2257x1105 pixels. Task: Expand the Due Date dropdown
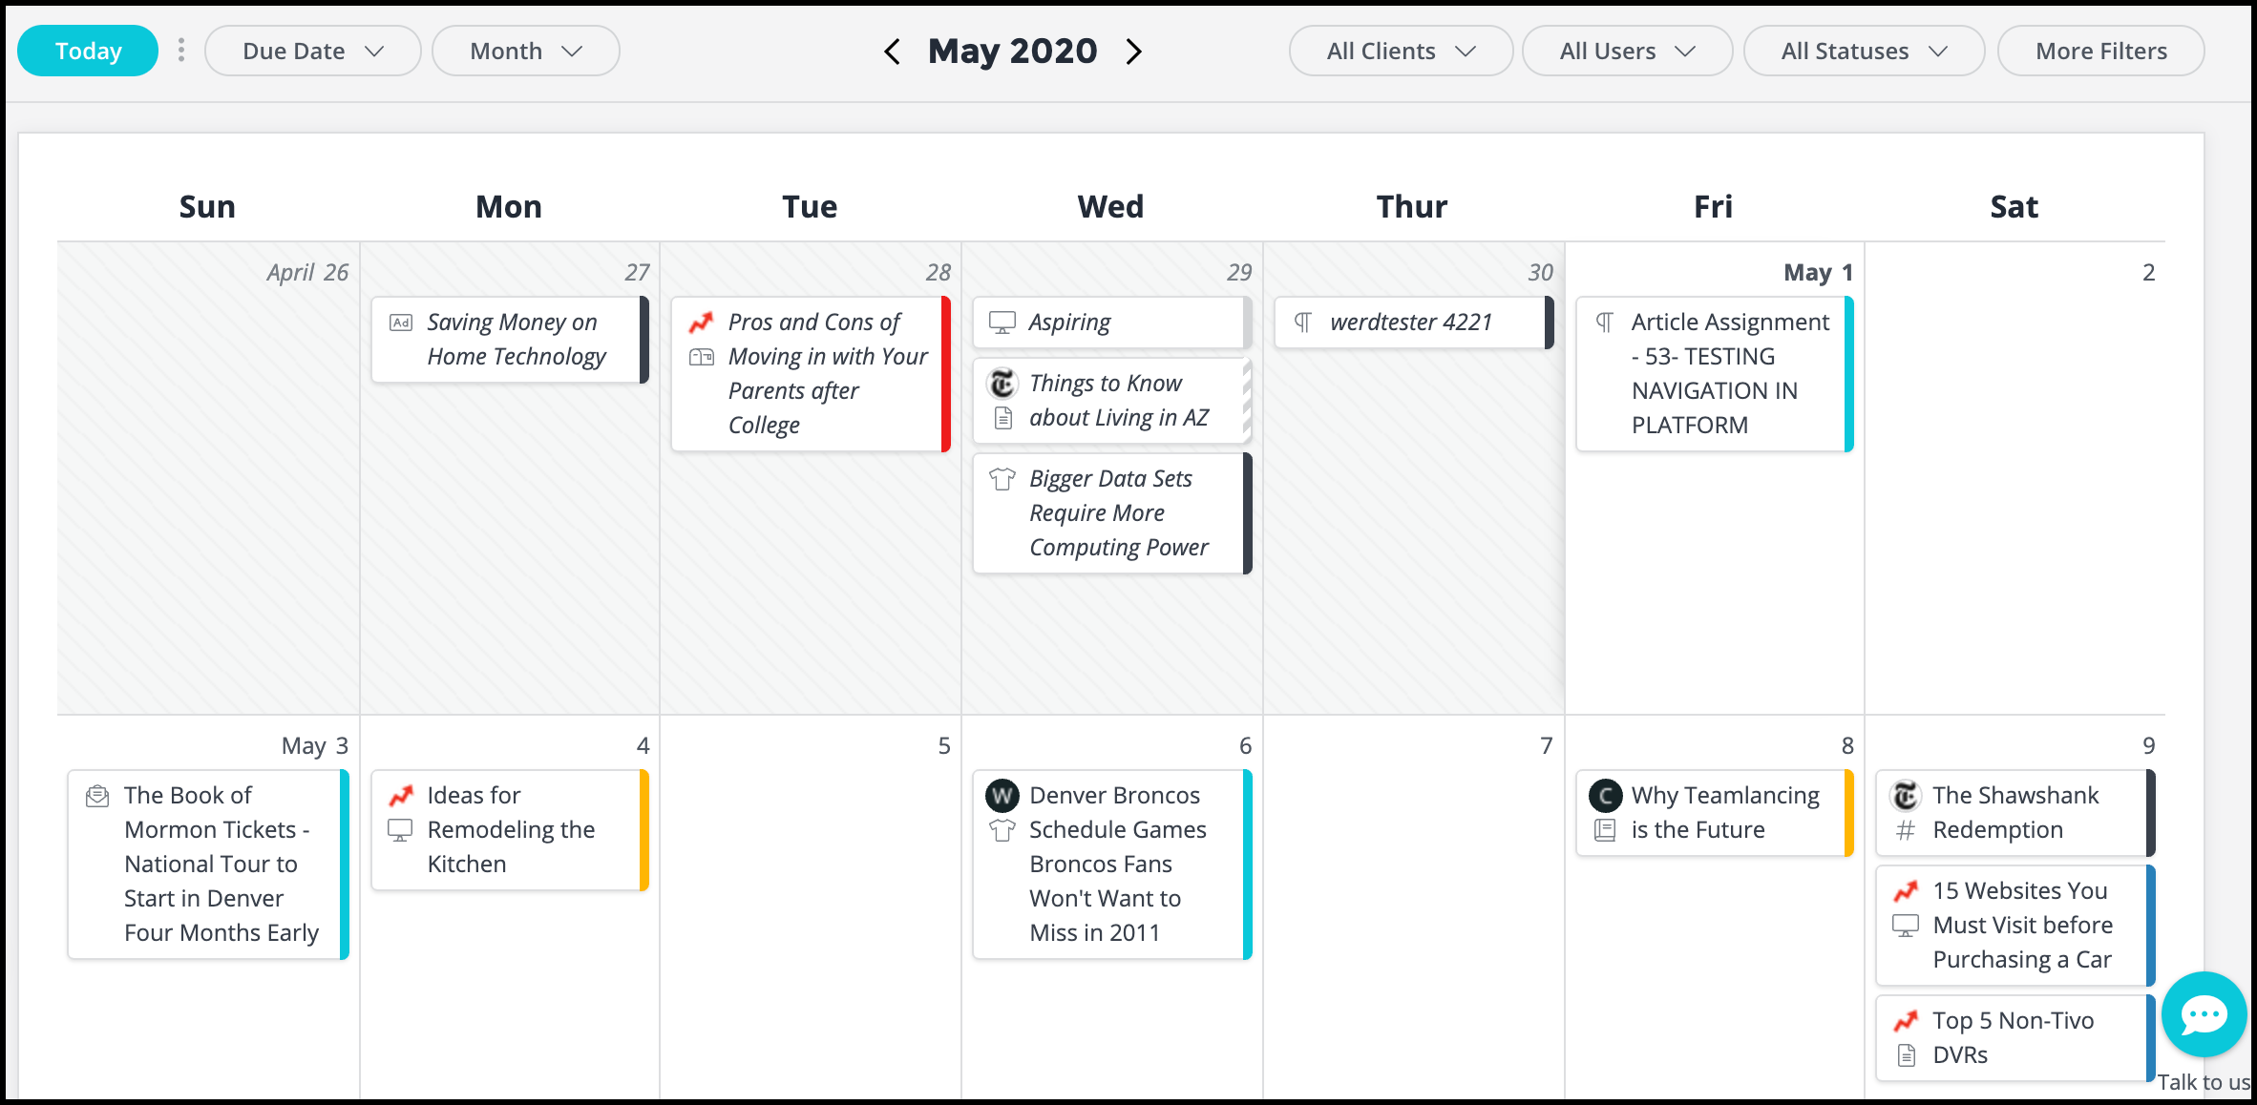(x=313, y=51)
